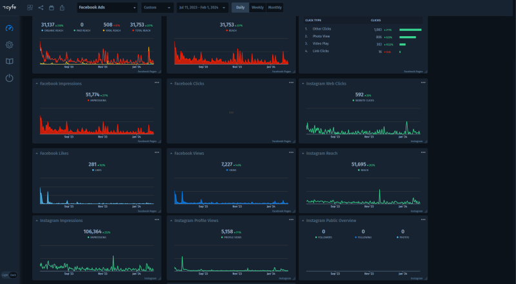The image size is (516, 284).
Task: Click the Other Clicks row
Action: click(363, 29)
